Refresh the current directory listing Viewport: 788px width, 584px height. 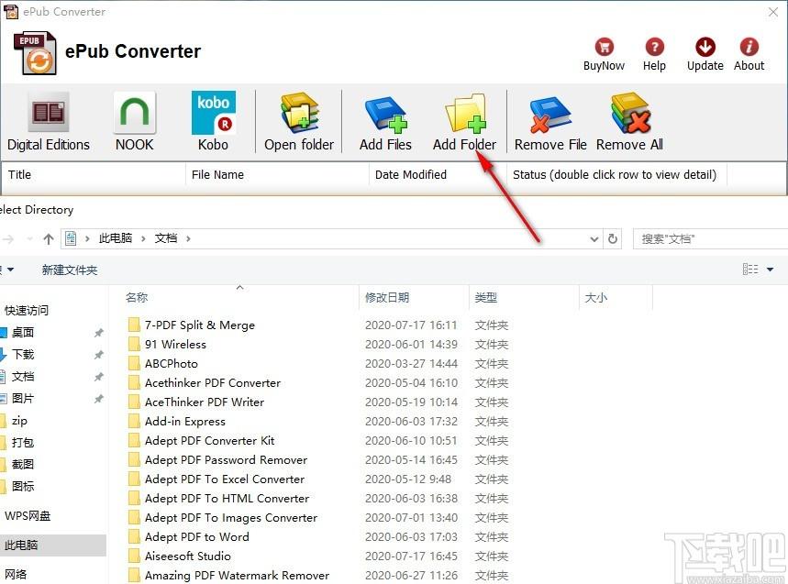(613, 238)
